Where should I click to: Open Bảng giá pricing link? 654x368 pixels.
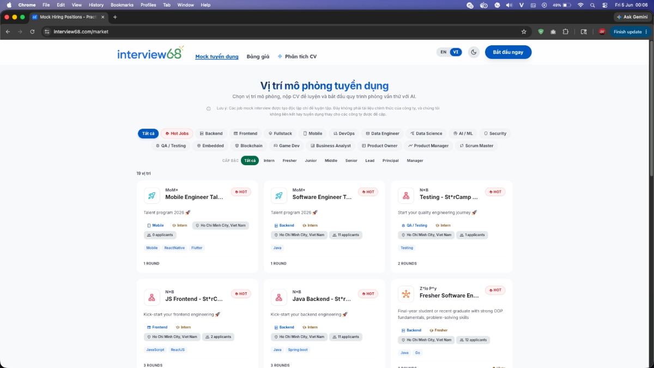(x=258, y=57)
